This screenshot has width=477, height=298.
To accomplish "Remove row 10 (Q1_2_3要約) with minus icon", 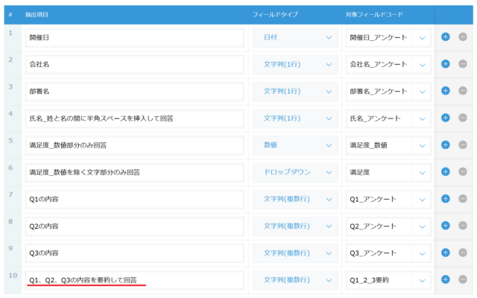I will (x=463, y=279).
